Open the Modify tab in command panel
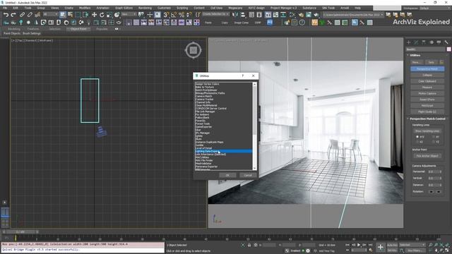The width and height of the screenshot is (452, 254). coord(416,42)
